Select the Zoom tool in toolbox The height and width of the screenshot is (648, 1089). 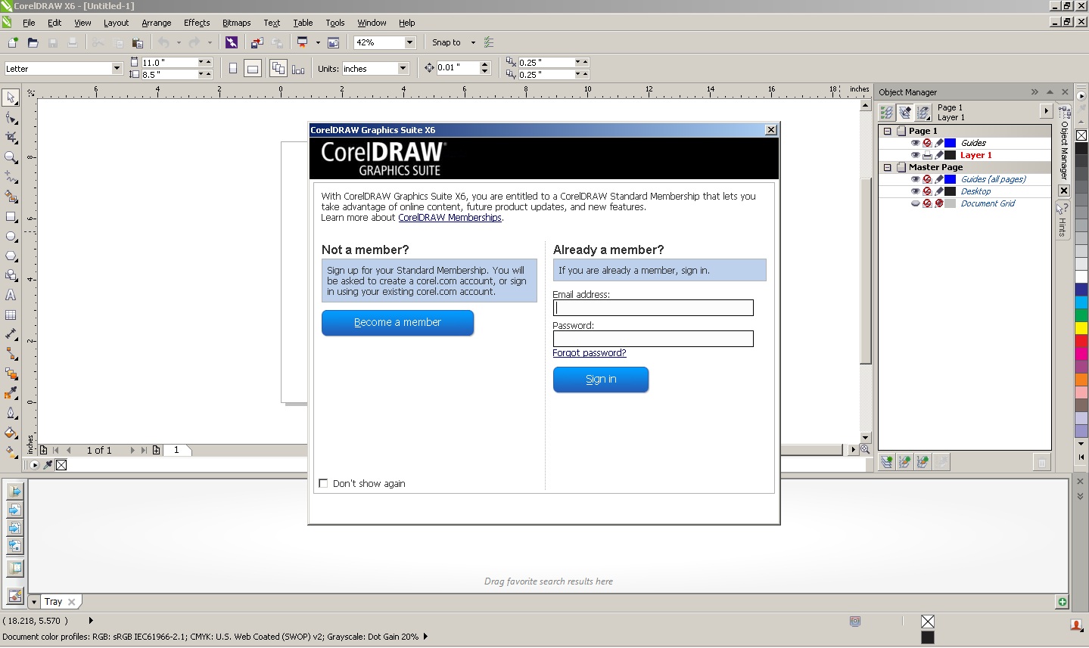coord(11,157)
